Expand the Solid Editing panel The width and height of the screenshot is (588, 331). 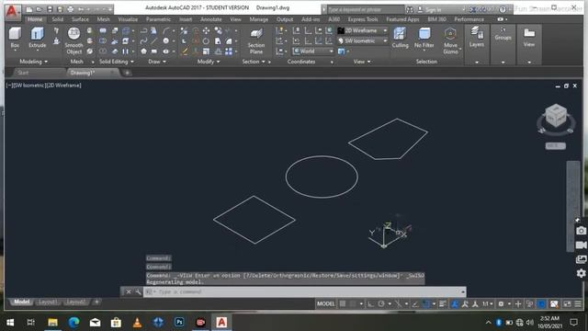coord(117,62)
